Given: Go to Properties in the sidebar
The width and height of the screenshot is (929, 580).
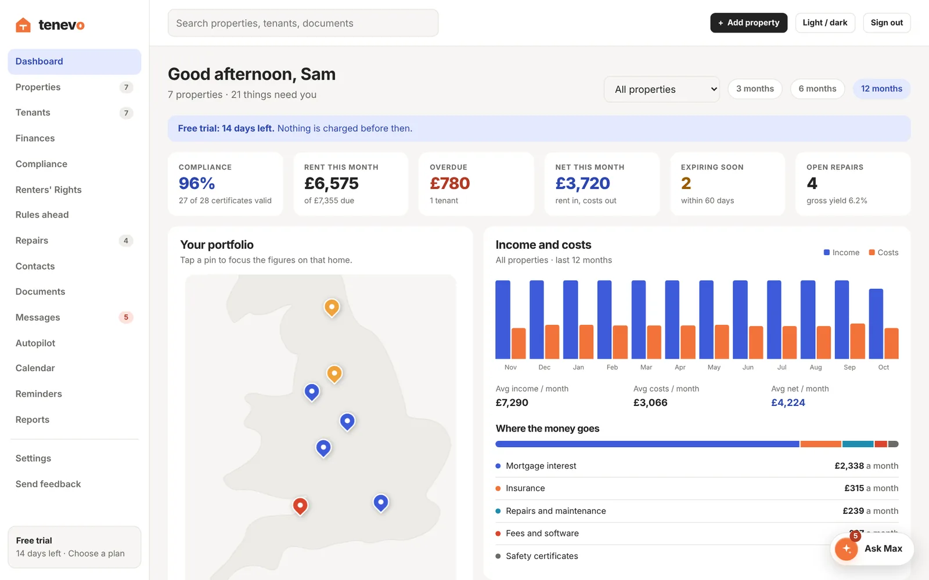Looking at the screenshot, I should pyautogui.click(x=74, y=87).
